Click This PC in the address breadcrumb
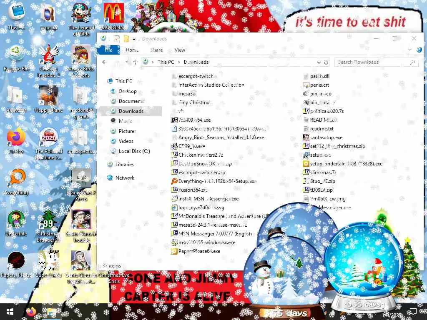The height and width of the screenshot is (320, 427). (166, 62)
